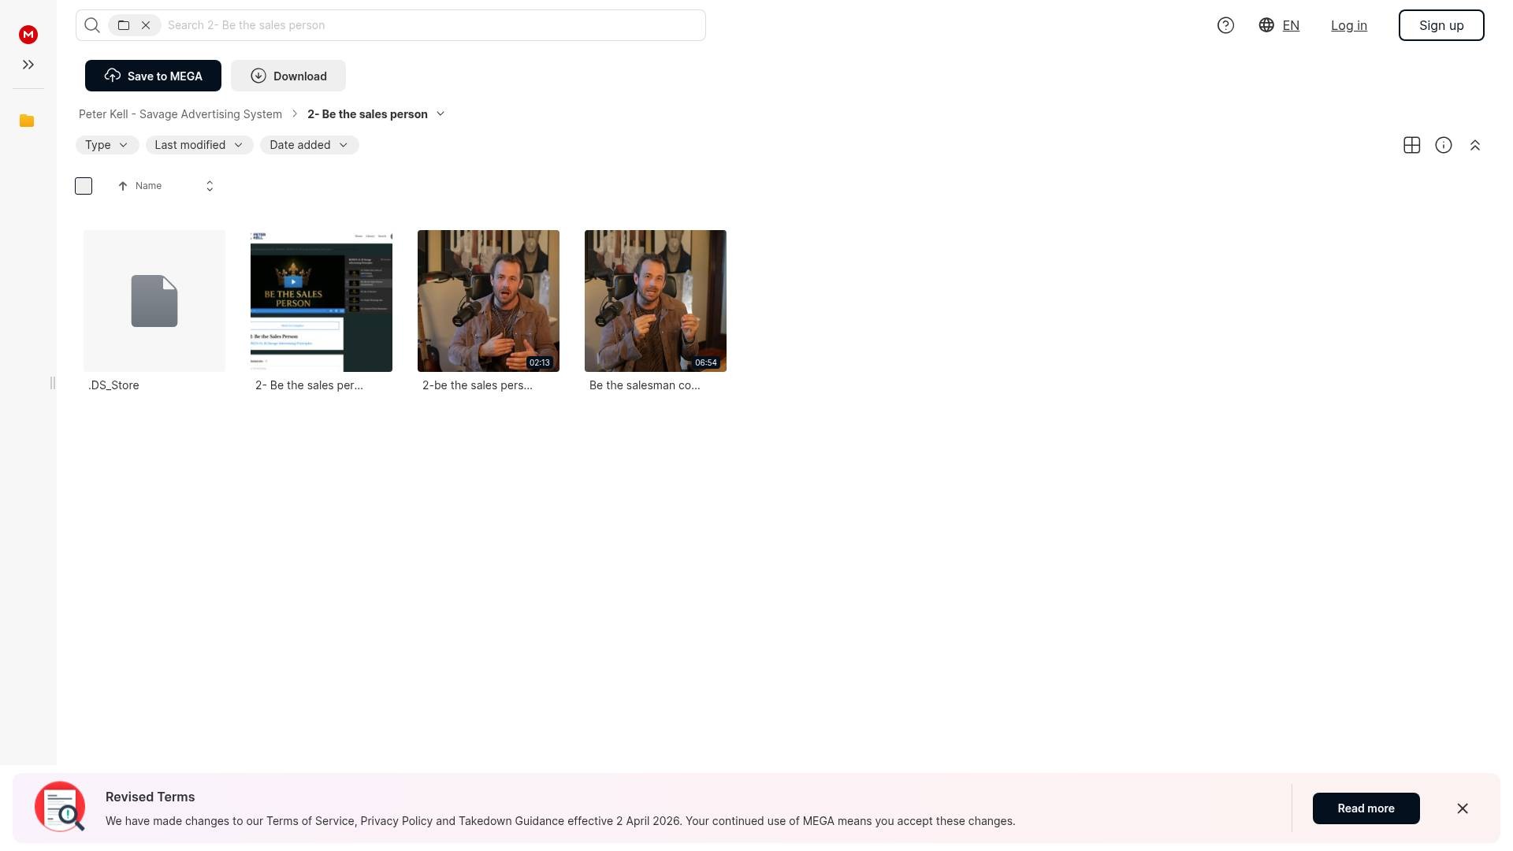Viewport: 1513px width, 851px height.
Task: Open the Date added filter dropdown
Action: 309,145
